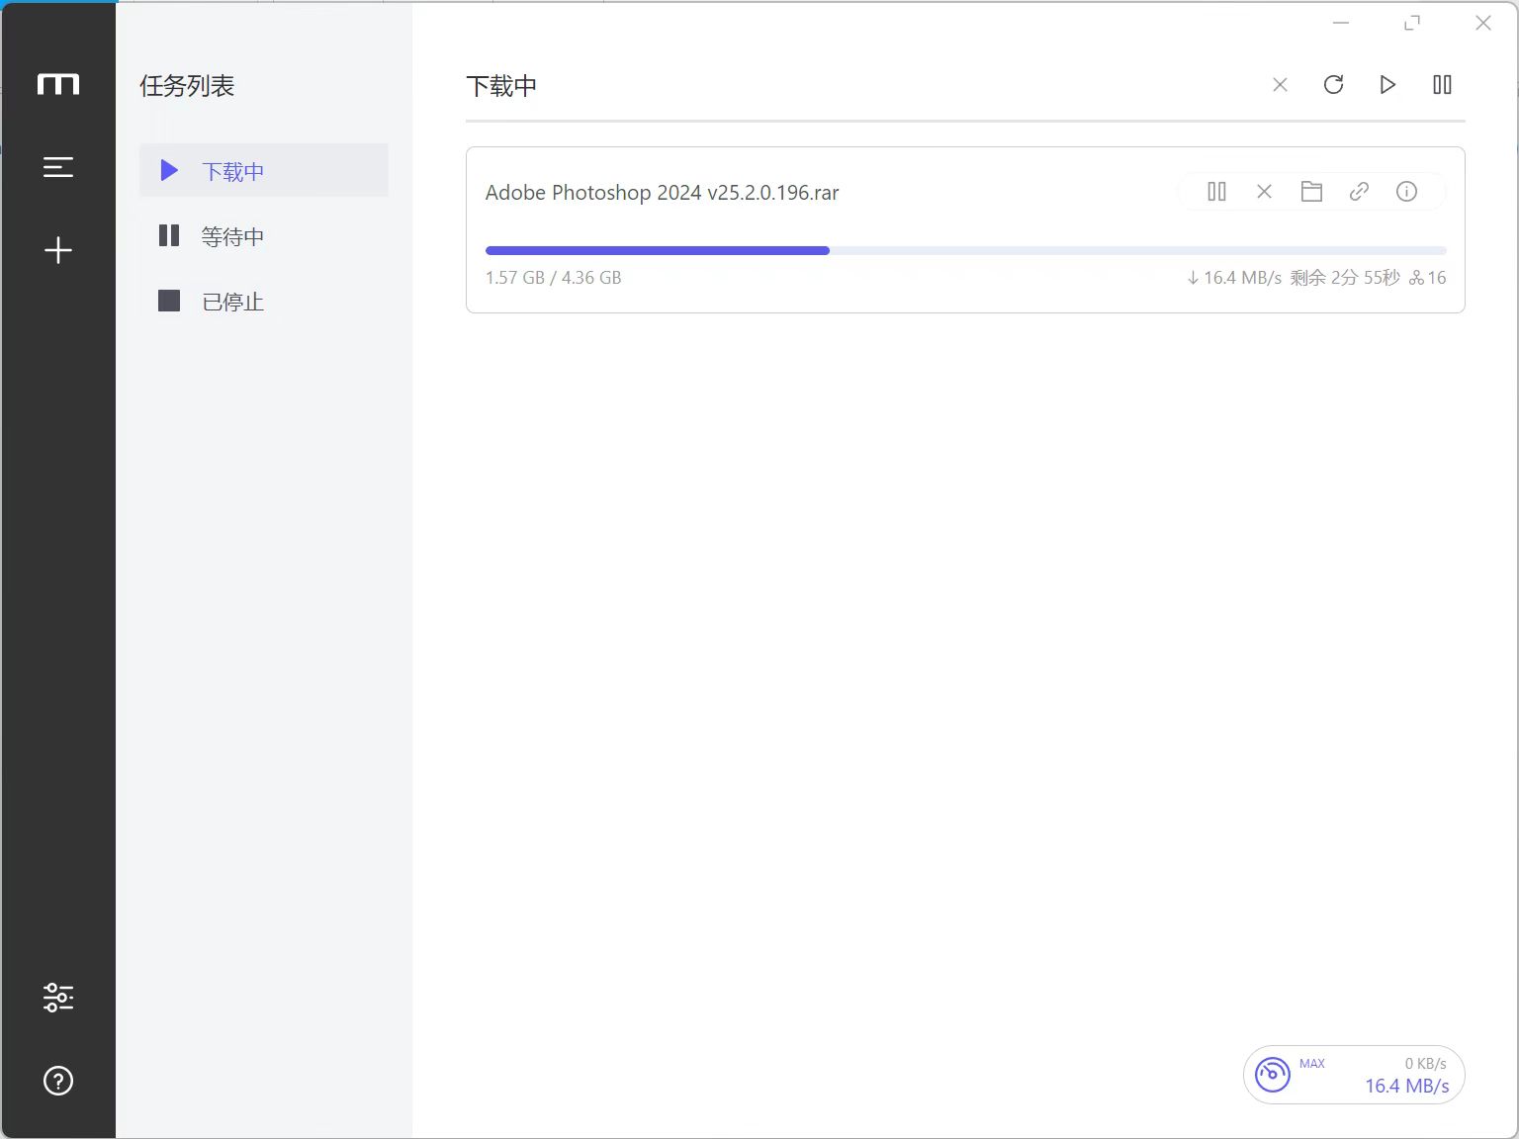Resume all tasks with the header play icon
The image size is (1519, 1139).
[1387, 85]
